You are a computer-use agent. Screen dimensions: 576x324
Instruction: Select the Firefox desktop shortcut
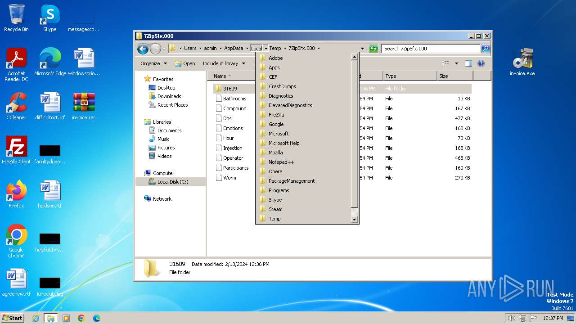(16, 194)
